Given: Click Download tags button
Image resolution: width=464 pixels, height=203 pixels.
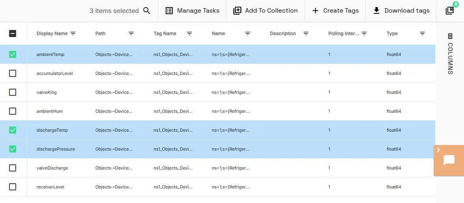Looking at the screenshot, I should [x=401, y=11].
